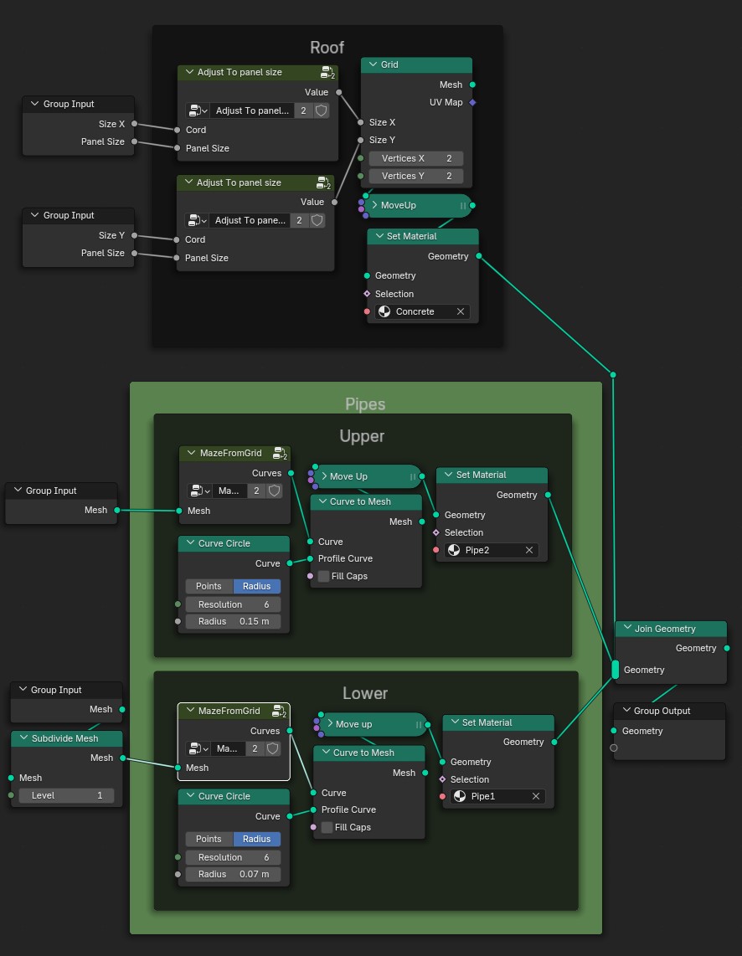Click the Vertices X value field in Grid
This screenshot has height=956, width=742.
point(416,158)
